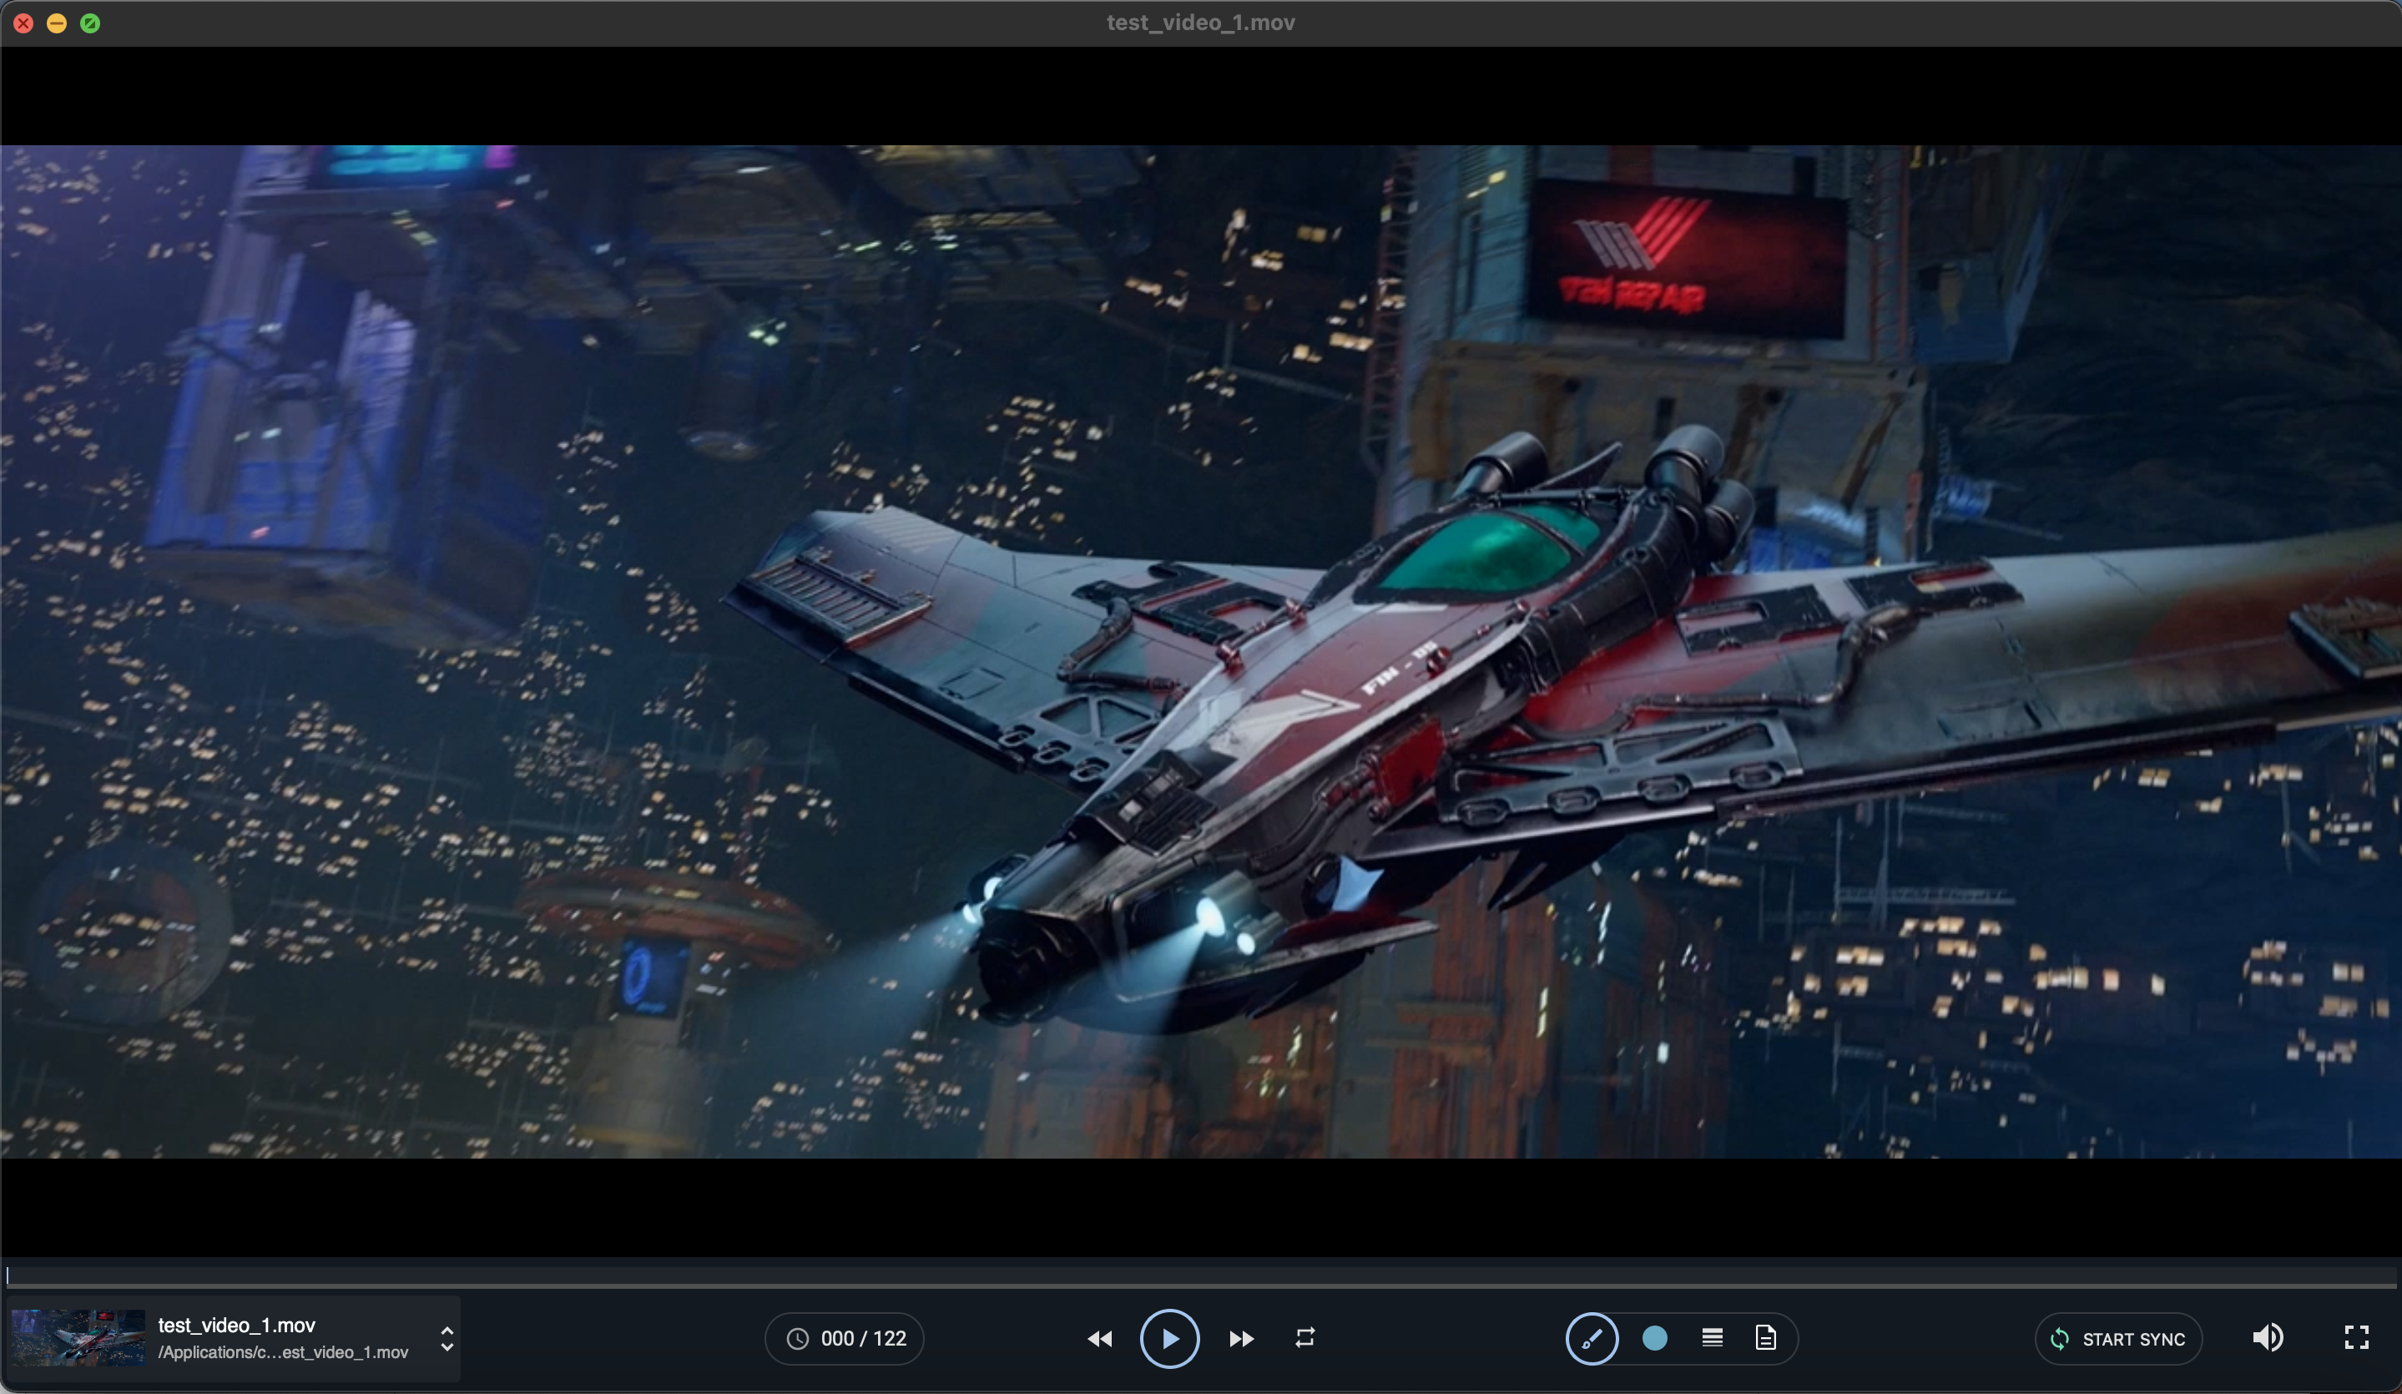Mute audio with the speaker icon
The height and width of the screenshot is (1394, 2402).
coord(2268,1338)
